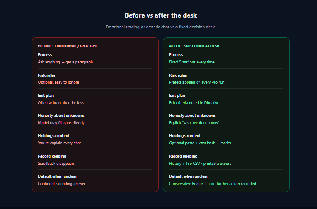Click the 'Before vs after the desk' heading
Image resolution: width=317 pixels, height=209 pixels.
coord(161,15)
